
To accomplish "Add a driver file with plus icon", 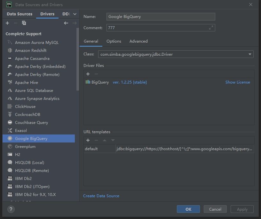I will coord(88,74).
